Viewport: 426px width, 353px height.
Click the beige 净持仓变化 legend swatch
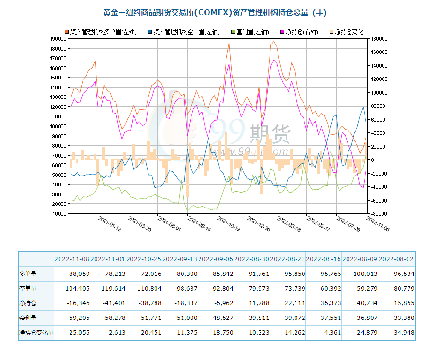click(331, 32)
